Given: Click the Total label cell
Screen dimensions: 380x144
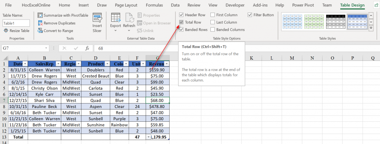Looking at the screenshot, I should point(18,137).
